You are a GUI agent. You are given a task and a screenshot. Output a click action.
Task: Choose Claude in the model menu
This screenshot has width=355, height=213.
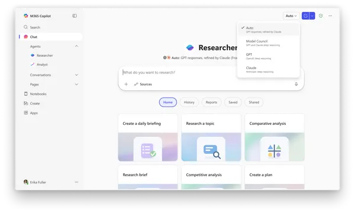269,70
